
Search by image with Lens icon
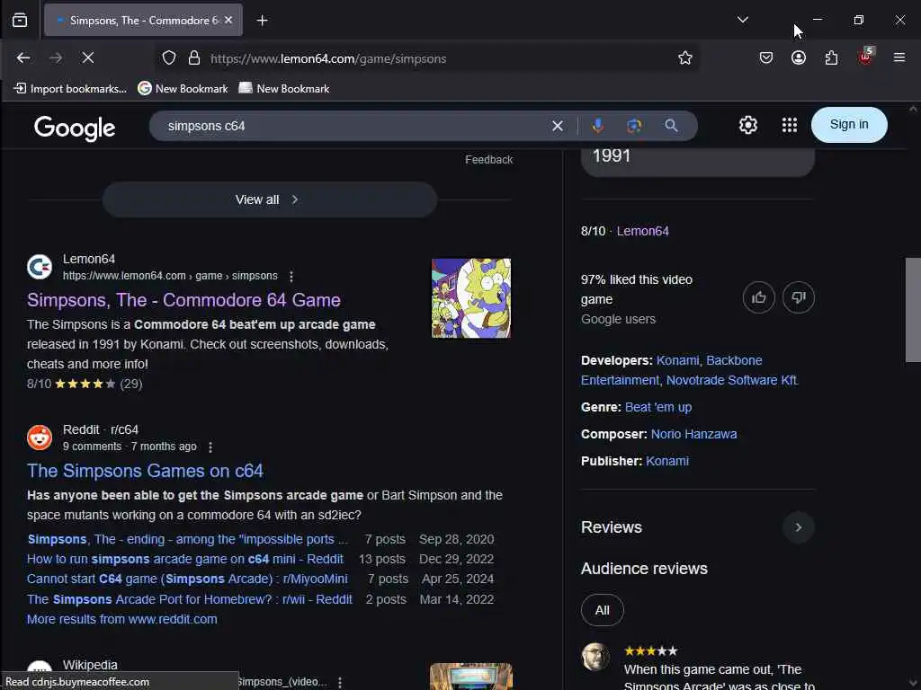click(x=634, y=126)
